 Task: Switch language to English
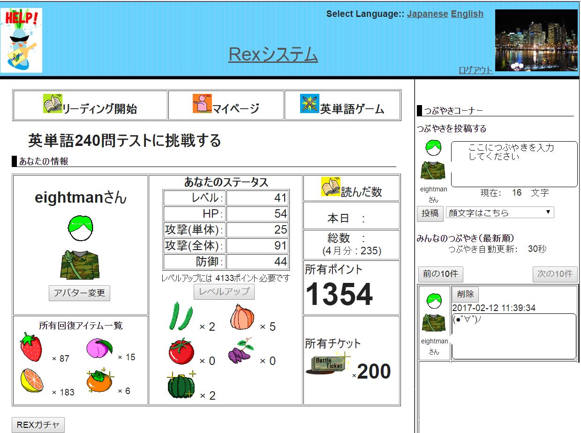(x=467, y=14)
